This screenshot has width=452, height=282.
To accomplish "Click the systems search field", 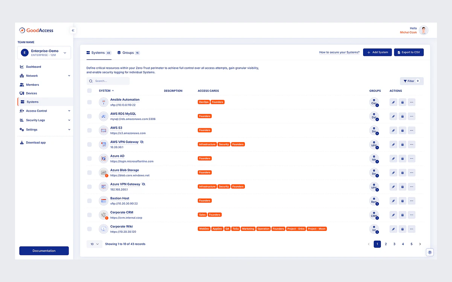I will pos(108,81).
